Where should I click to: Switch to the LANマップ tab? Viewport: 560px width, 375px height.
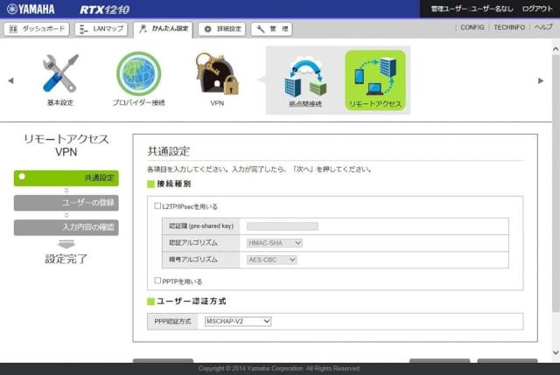[x=101, y=29]
